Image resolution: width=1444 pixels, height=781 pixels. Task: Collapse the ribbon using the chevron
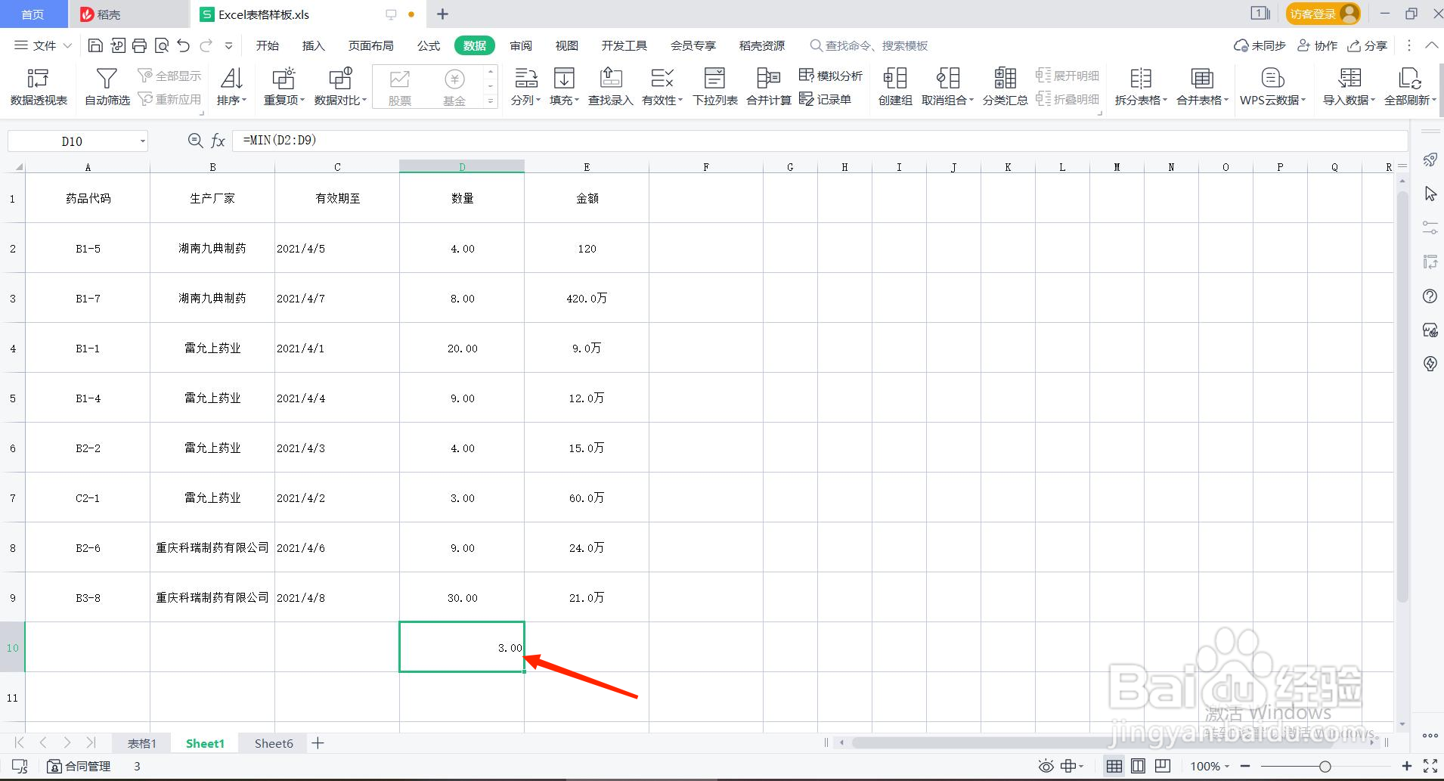pyautogui.click(x=1431, y=45)
